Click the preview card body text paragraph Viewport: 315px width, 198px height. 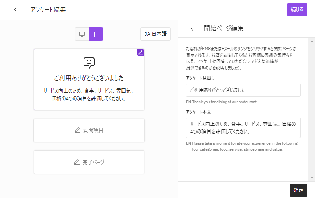pyautogui.click(x=89, y=94)
